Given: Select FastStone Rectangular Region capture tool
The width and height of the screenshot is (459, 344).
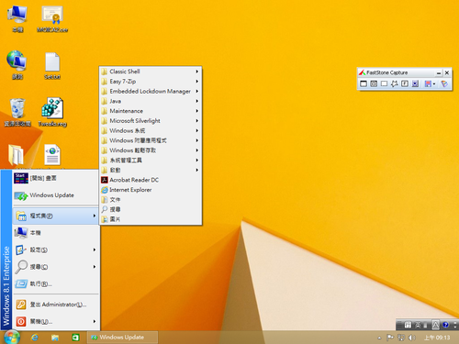Looking at the screenshot, I should 384,83.
